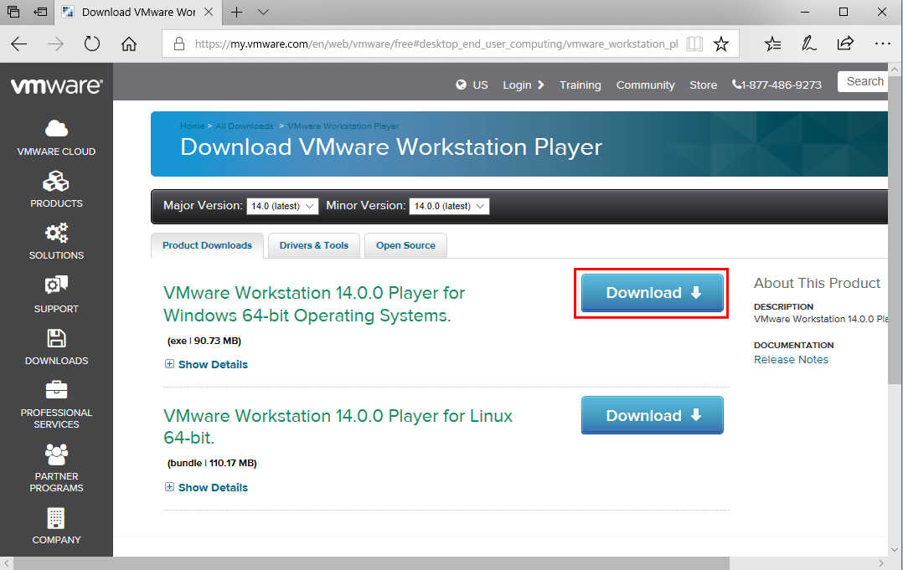Open the Major Version dropdown
Image resolution: width=903 pixels, height=570 pixels.
pyautogui.click(x=282, y=206)
